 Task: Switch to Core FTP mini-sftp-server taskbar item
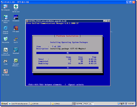coord(19,104)
